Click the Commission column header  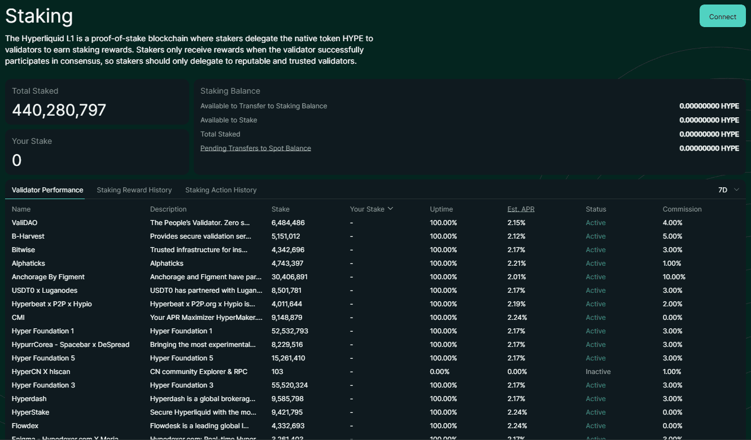(x=682, y=209)
